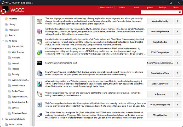Click the Most Used sidebar icon
183x127 pixels.
pyautogui.click(x=6, y=30)
